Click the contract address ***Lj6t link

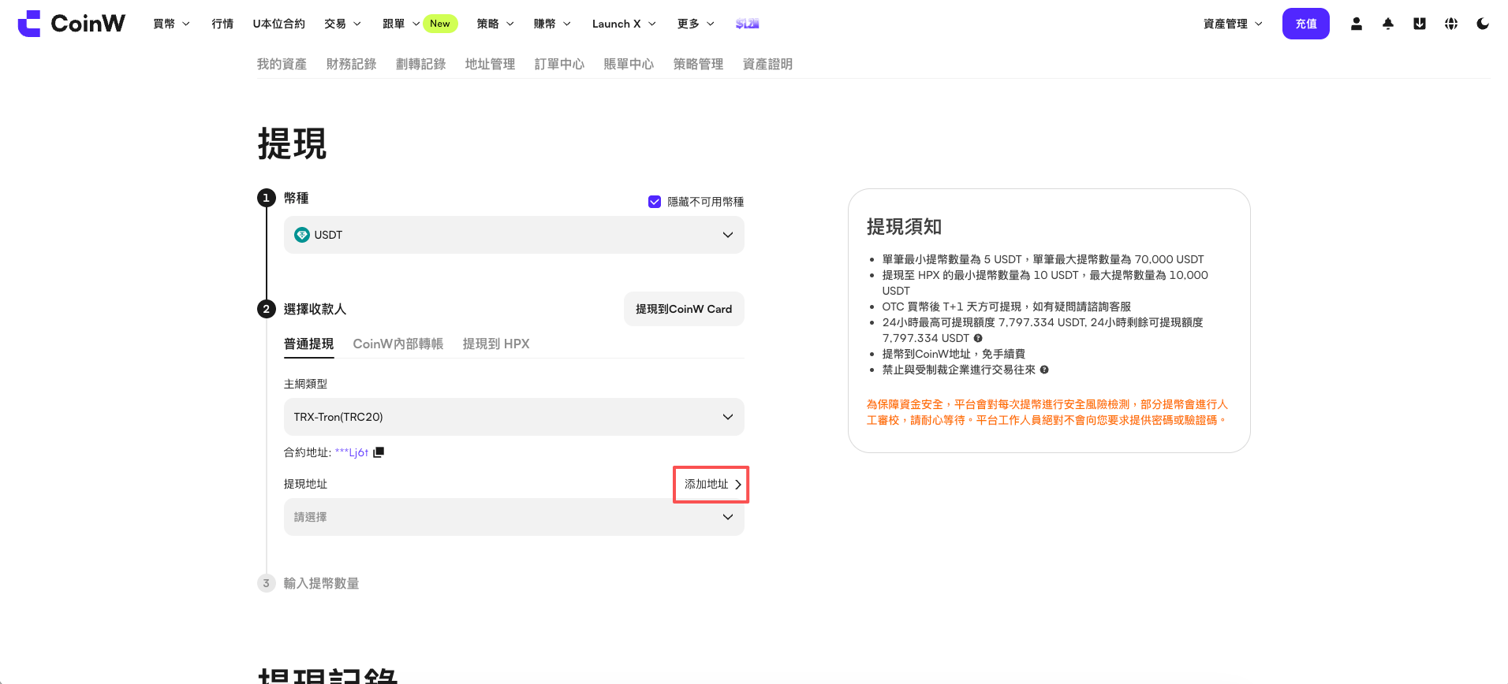point(352,452)
